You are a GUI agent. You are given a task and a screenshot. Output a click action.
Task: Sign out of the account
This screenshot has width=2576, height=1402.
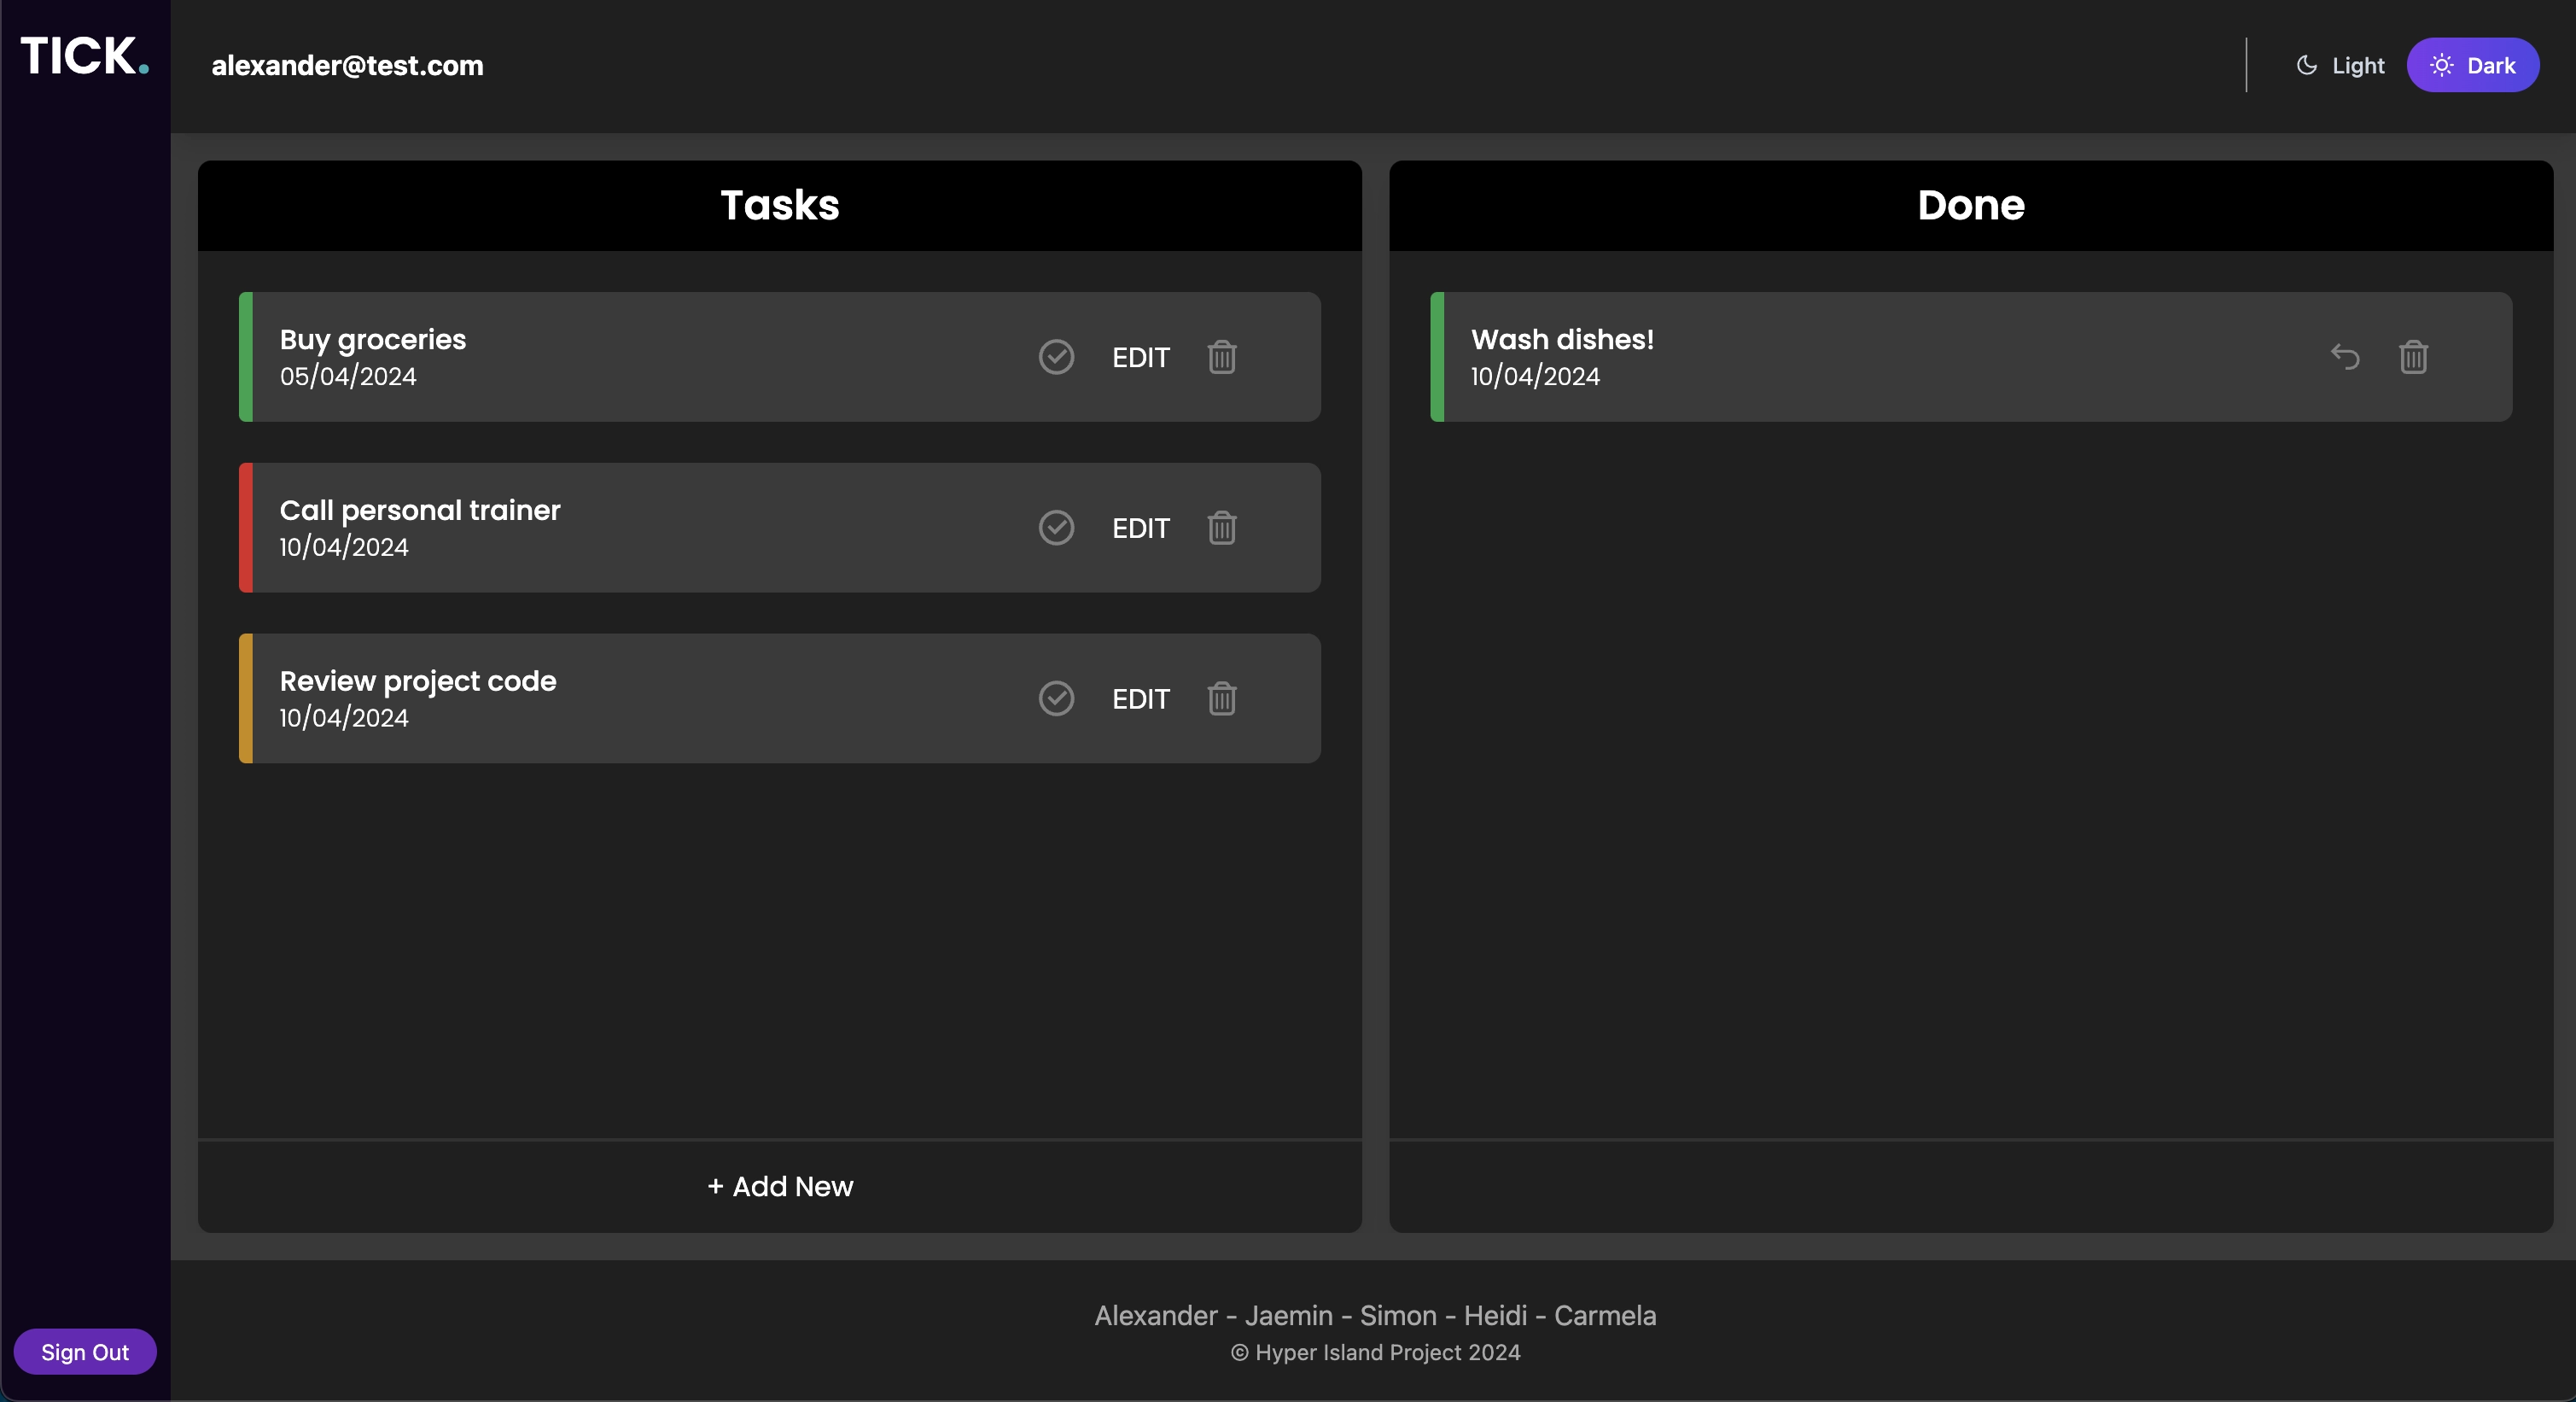(x=85, y=1352)
